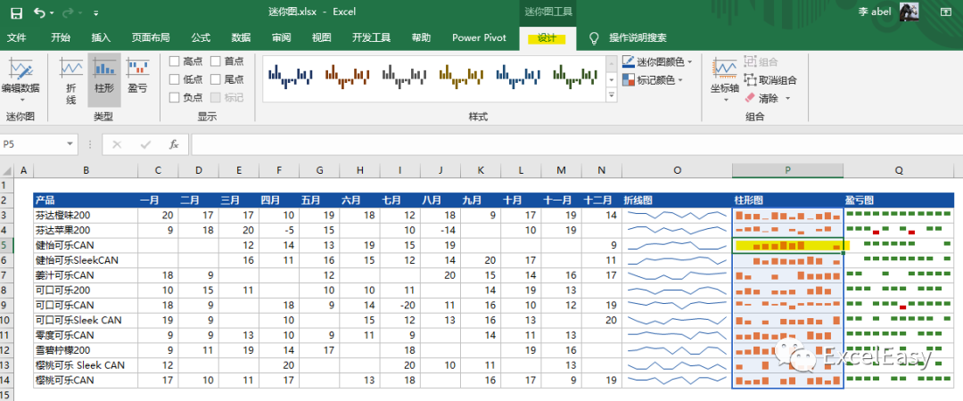Select the green sparkline style
This screenshot has width=963, height=401.
tap(575, 75)
